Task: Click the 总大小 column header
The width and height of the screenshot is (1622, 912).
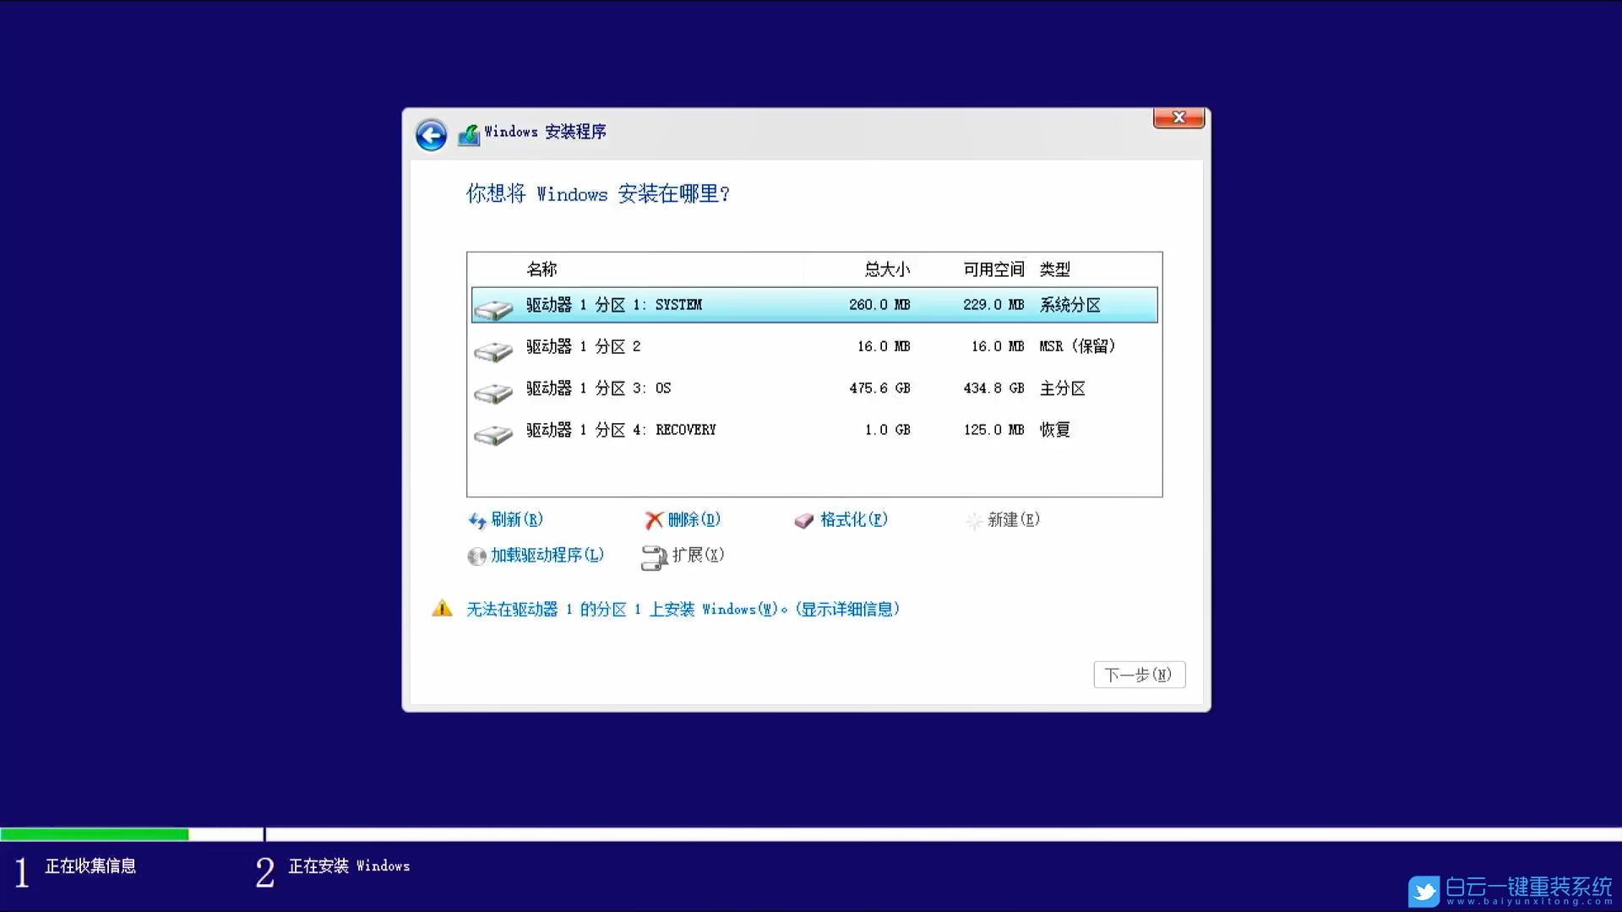Action: [x=887, y=269]
